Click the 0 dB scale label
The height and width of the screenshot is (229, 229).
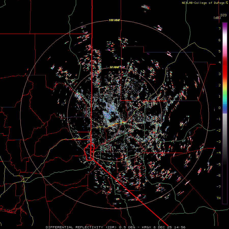pyautogui.click(x=220, y=108)
